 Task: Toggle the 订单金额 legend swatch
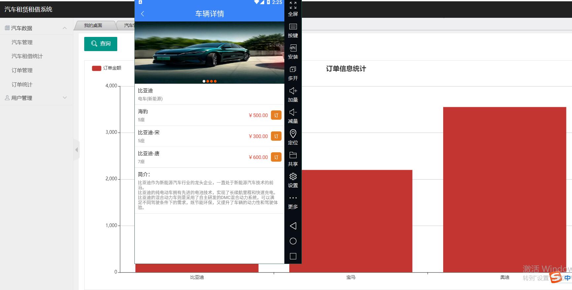point(96,68)
